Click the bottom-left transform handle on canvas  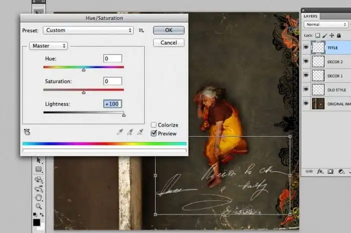(155, 214)
